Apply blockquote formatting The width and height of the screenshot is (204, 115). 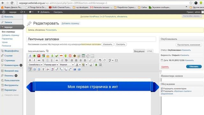(x=57, y=60)
